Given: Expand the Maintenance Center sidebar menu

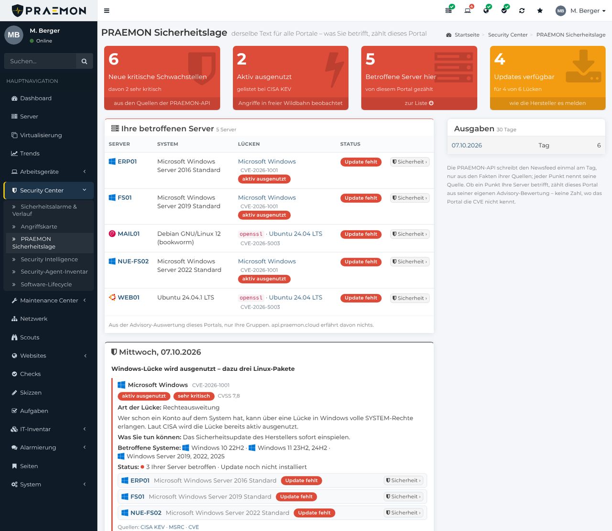Looking at the screenshot, I should click(48, 301).
